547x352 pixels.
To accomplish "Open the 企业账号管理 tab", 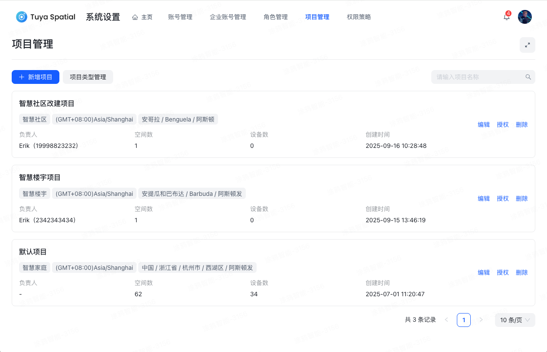I will pos(228,17).
